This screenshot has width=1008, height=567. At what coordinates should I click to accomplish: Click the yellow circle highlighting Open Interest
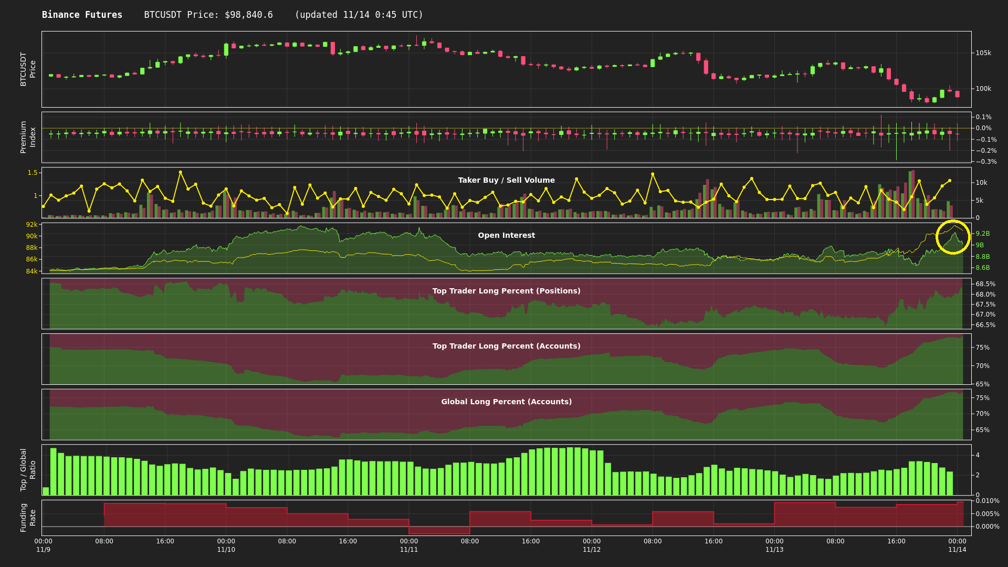953,237
